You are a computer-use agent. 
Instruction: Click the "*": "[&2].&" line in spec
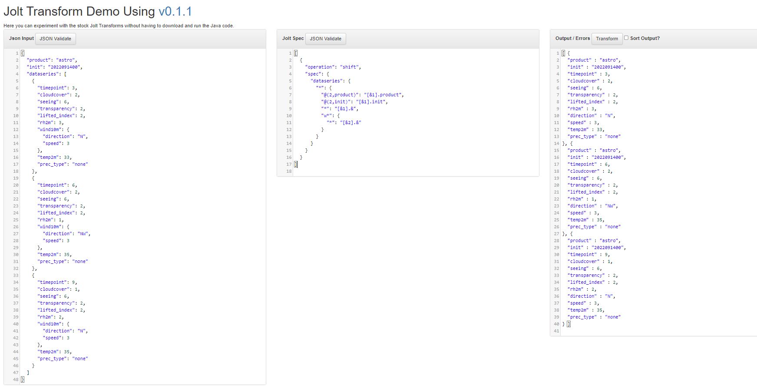click(x=344, y=122)
